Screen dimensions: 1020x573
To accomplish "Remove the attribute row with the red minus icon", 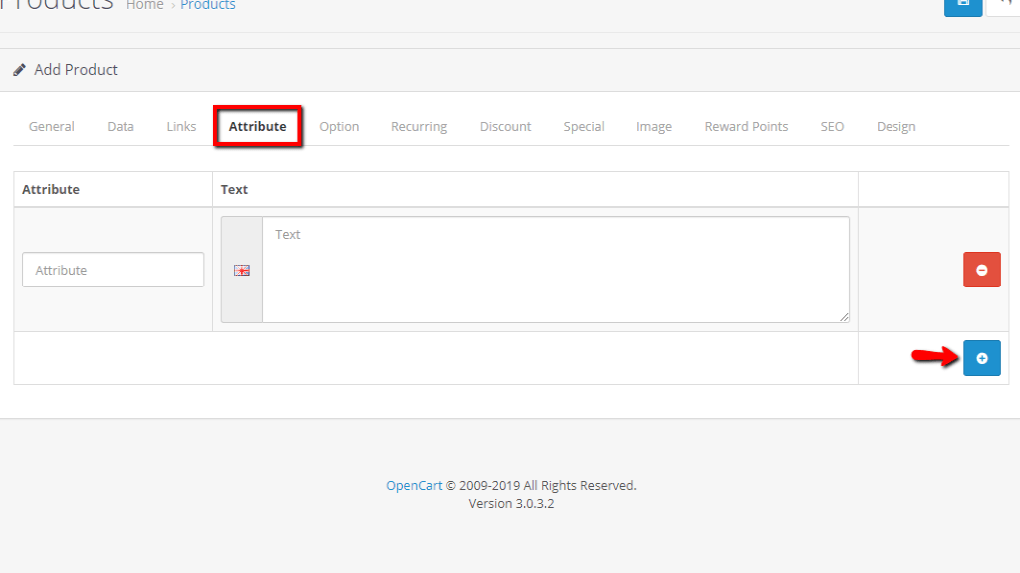I will (981, 269).
